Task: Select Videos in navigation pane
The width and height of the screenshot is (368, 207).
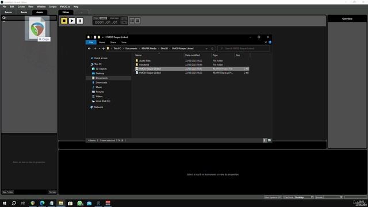Action: pyautogui.click(x=99, y=97)
